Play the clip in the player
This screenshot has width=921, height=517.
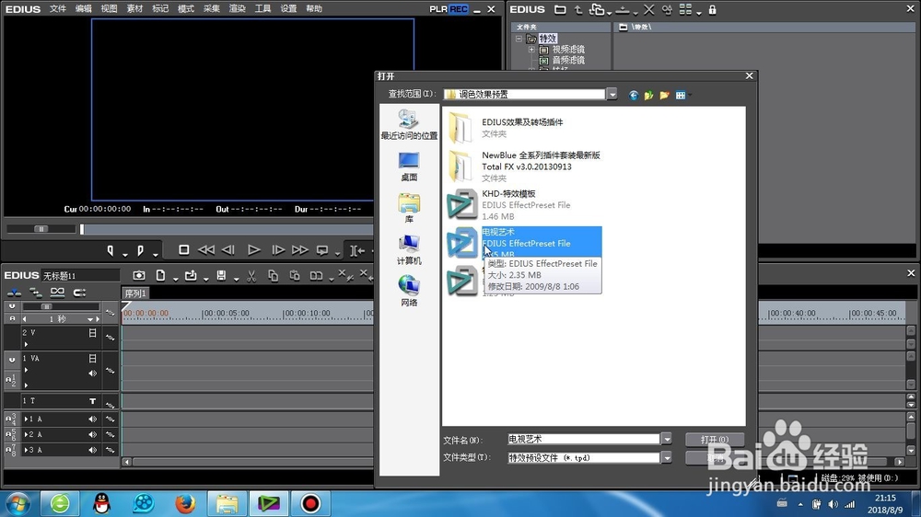254,250
